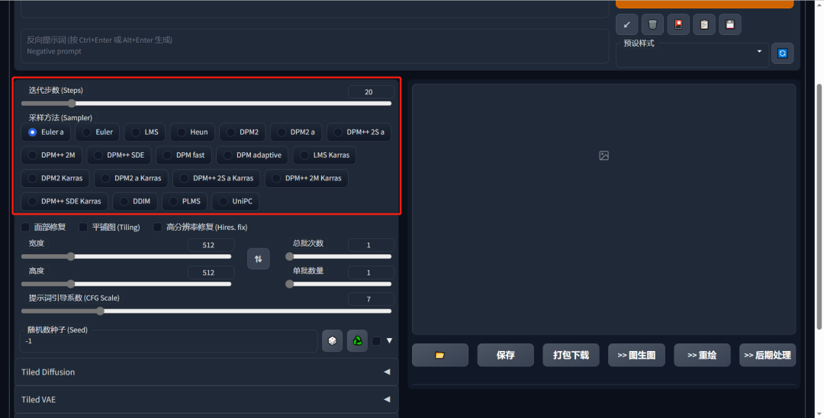Click the 单批数量 value field
The height and width of the screenshot is (418, 824).
click(371, 273)
